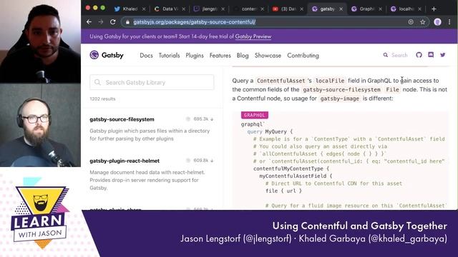Open Chrome three-dot menu
The image size is (458, 257).
[x=449, y=22]
